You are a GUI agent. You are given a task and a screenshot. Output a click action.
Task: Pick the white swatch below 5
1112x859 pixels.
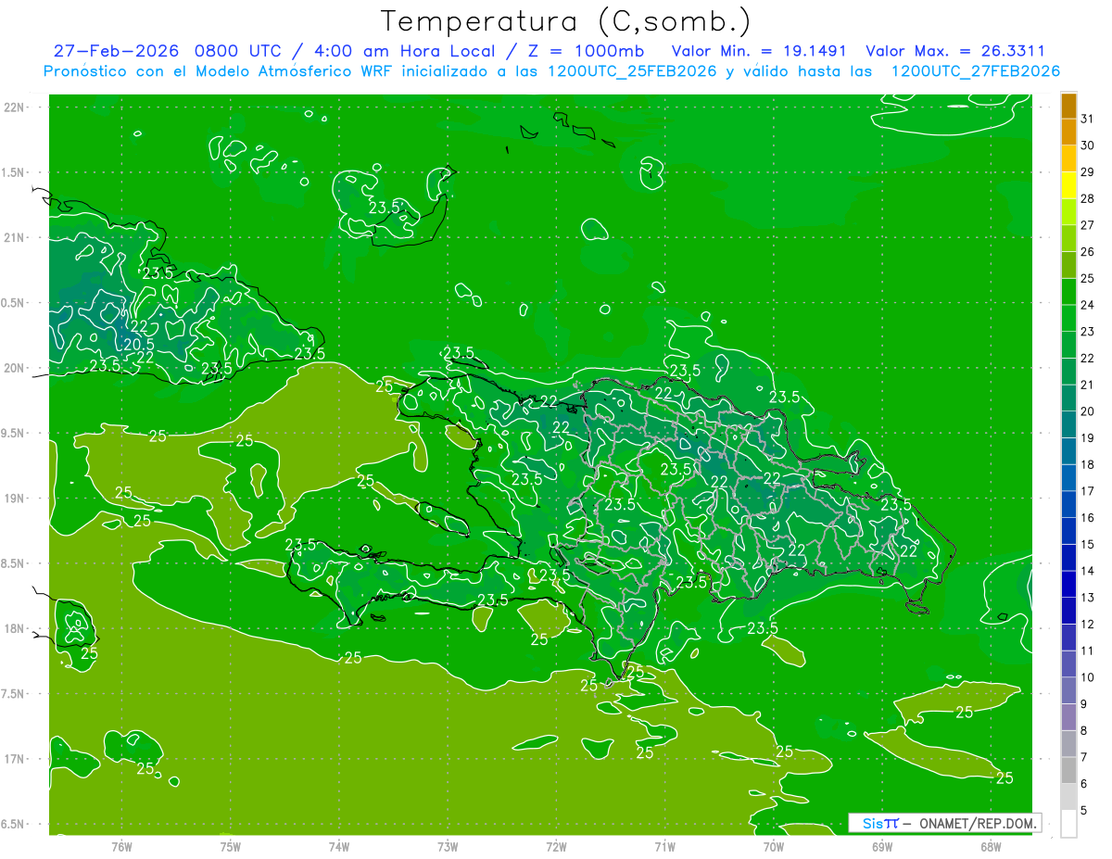point(1068,823)
